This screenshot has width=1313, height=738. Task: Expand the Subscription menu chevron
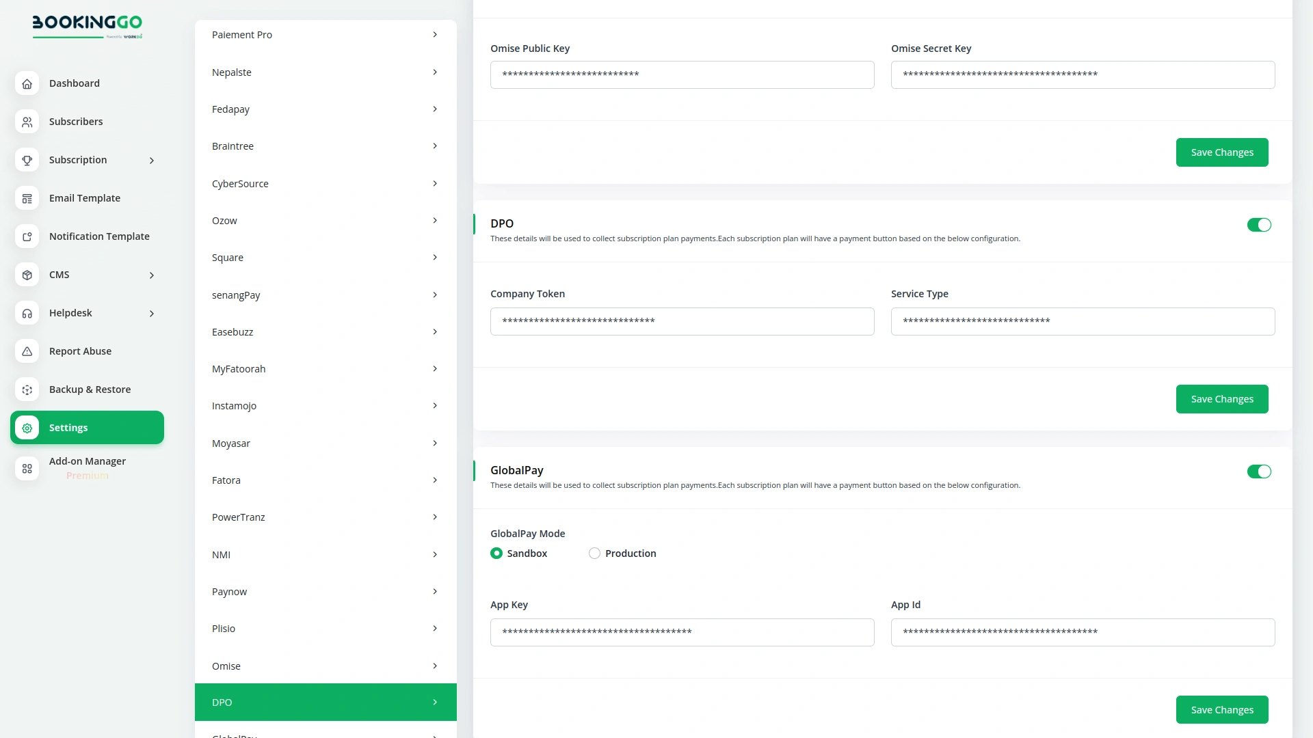click(151, 160)
